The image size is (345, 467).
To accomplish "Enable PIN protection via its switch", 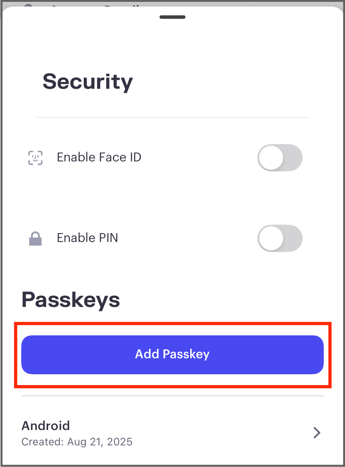I will pos(280,238).
